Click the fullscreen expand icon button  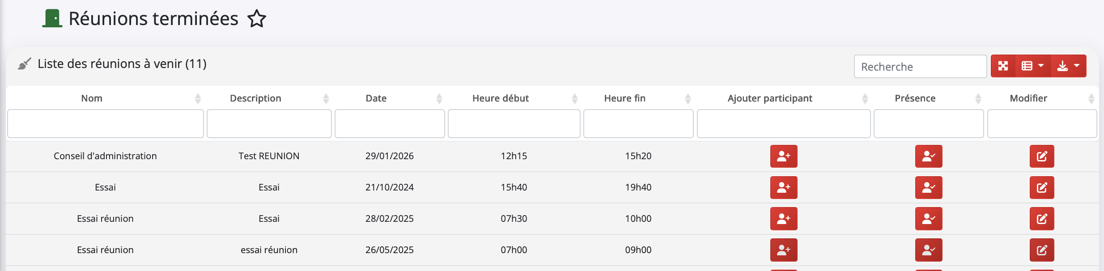click(x=1003, y=66)
